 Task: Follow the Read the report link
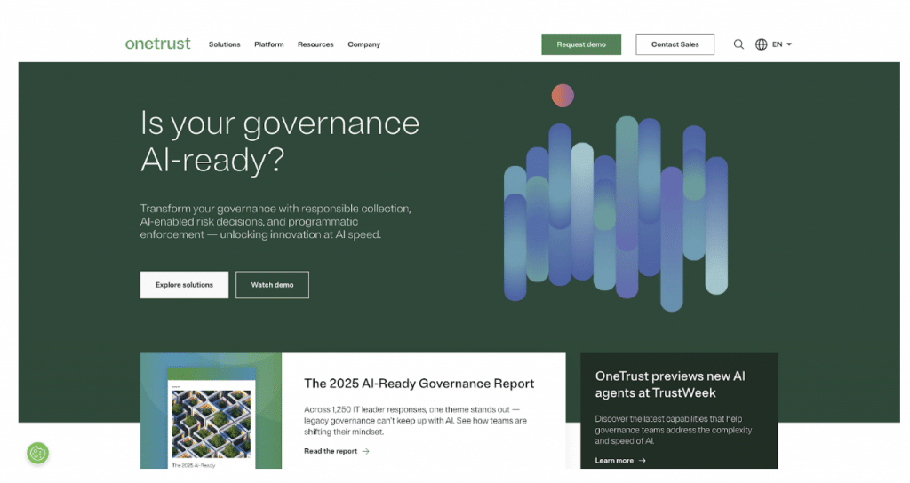(331, 452)
